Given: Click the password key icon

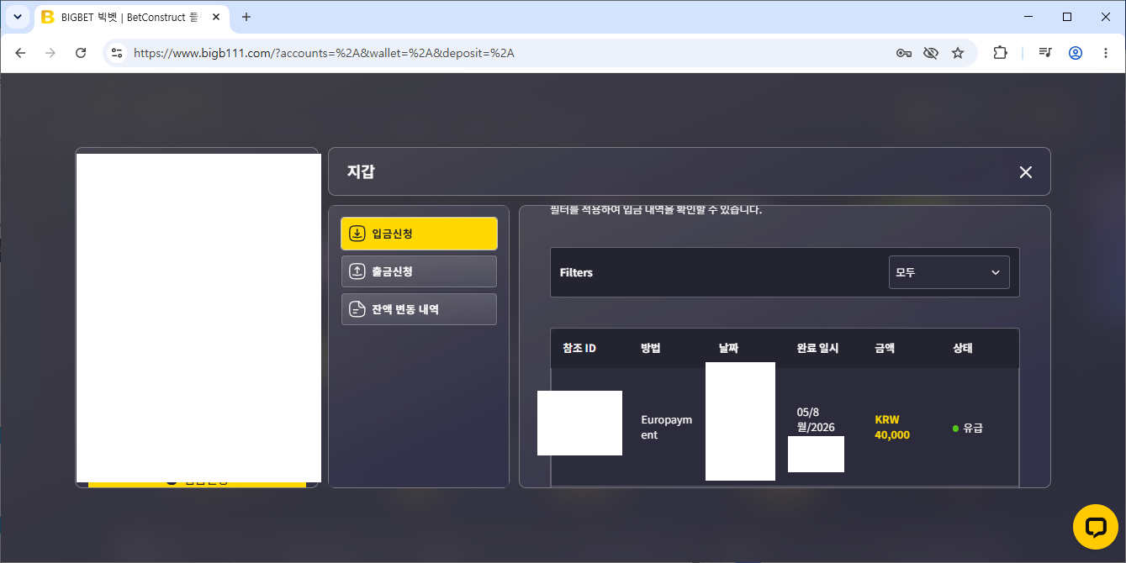Looking at the screenshot, I should tap(904, 53).
